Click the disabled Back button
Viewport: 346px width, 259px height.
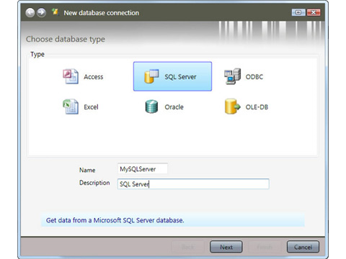[x=187, y=247]
